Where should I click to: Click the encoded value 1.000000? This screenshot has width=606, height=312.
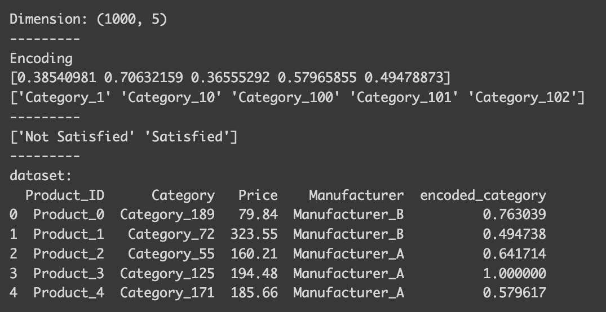pyautogui.click(x=514, y=274)
